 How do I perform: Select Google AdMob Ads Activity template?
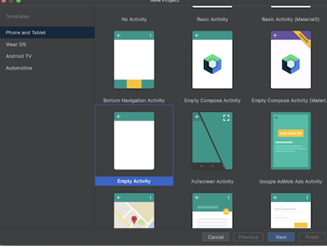(x=291, y=141)
